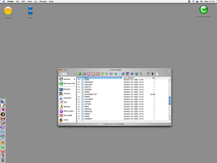Launch the green Dreamweaver icon in the toolbar
Screen dimensions: 217x163
(x=80, y=74)
